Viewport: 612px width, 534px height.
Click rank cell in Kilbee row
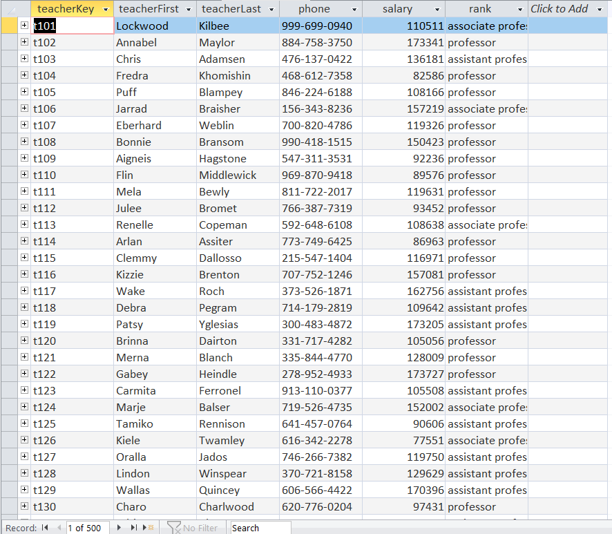tap(486, 26)
